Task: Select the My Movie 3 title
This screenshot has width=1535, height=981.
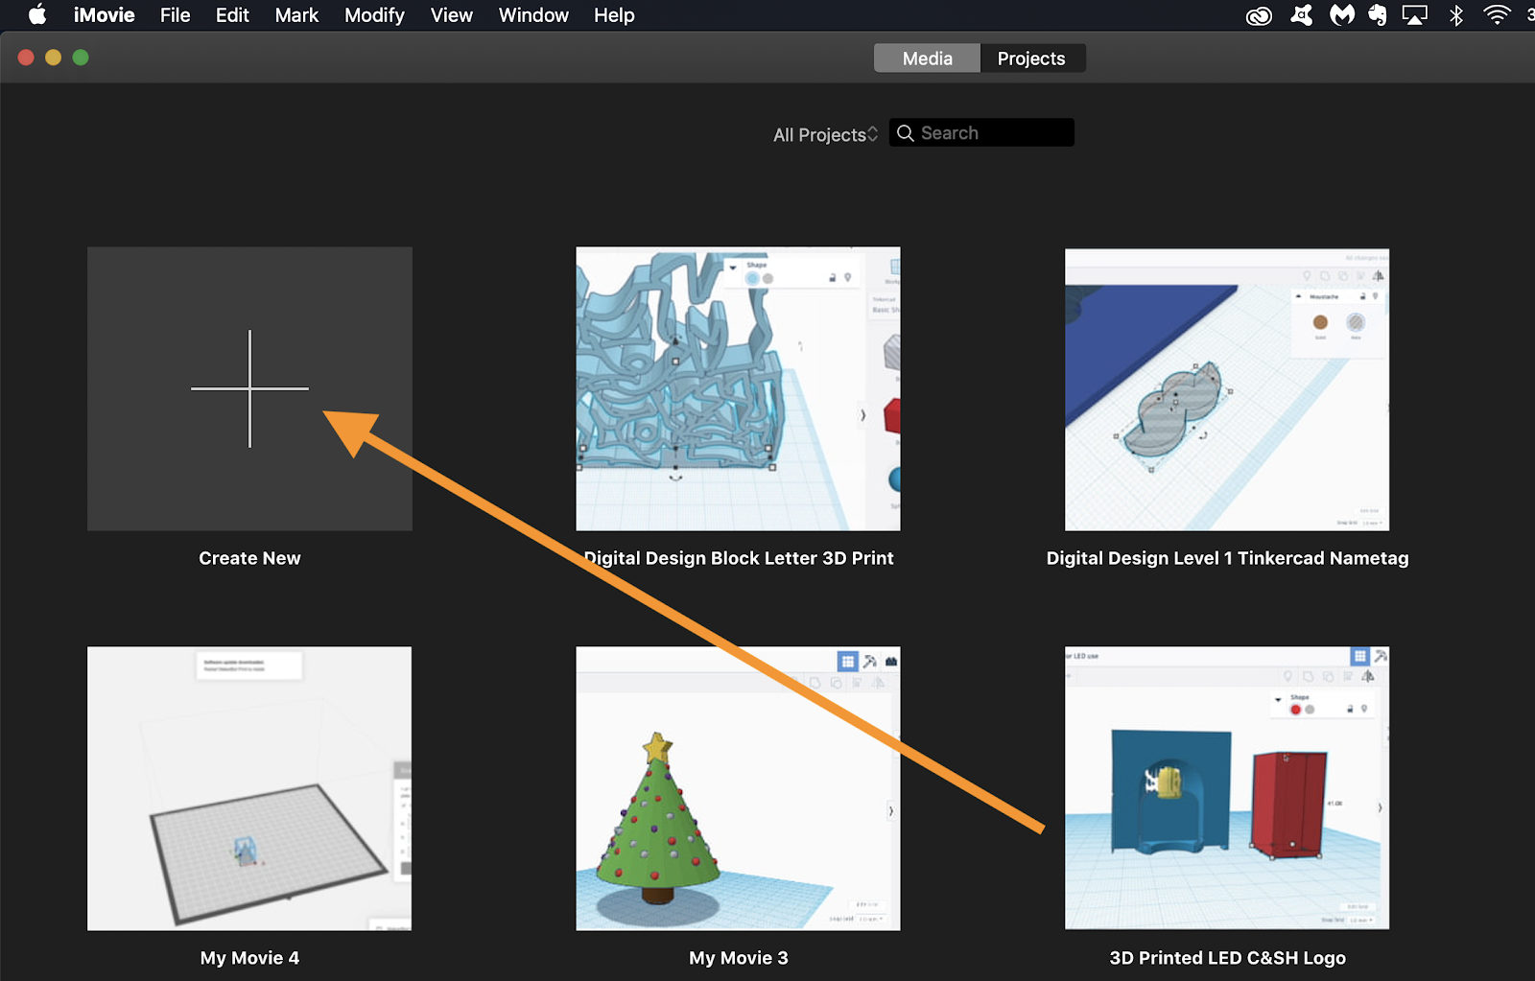Action: [x=739, y=958]
